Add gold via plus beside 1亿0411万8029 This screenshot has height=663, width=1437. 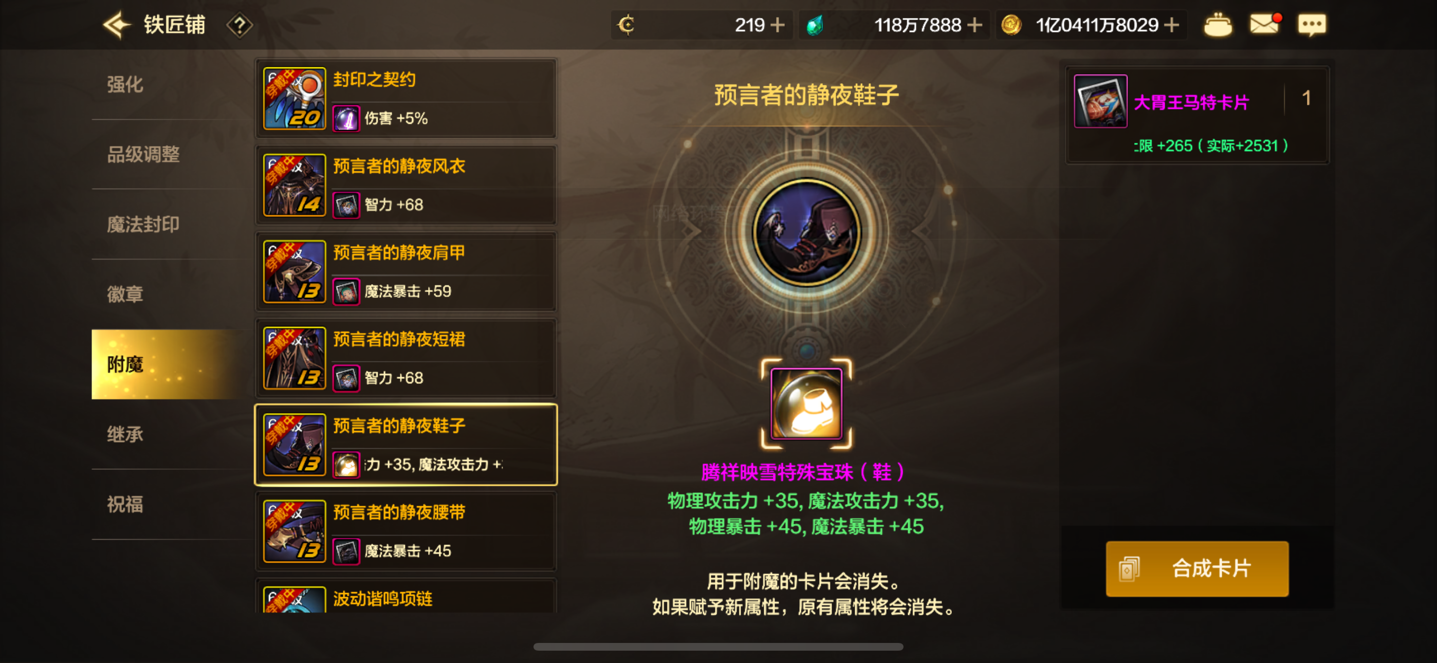point(1171,25)
